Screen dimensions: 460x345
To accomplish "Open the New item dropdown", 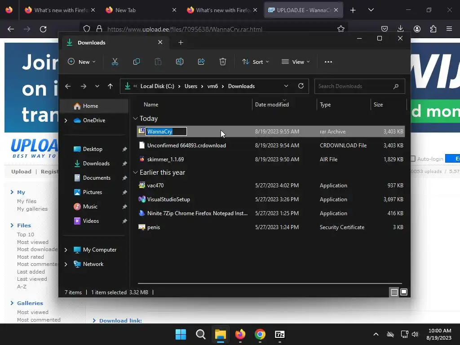I will tap(82, 62).
